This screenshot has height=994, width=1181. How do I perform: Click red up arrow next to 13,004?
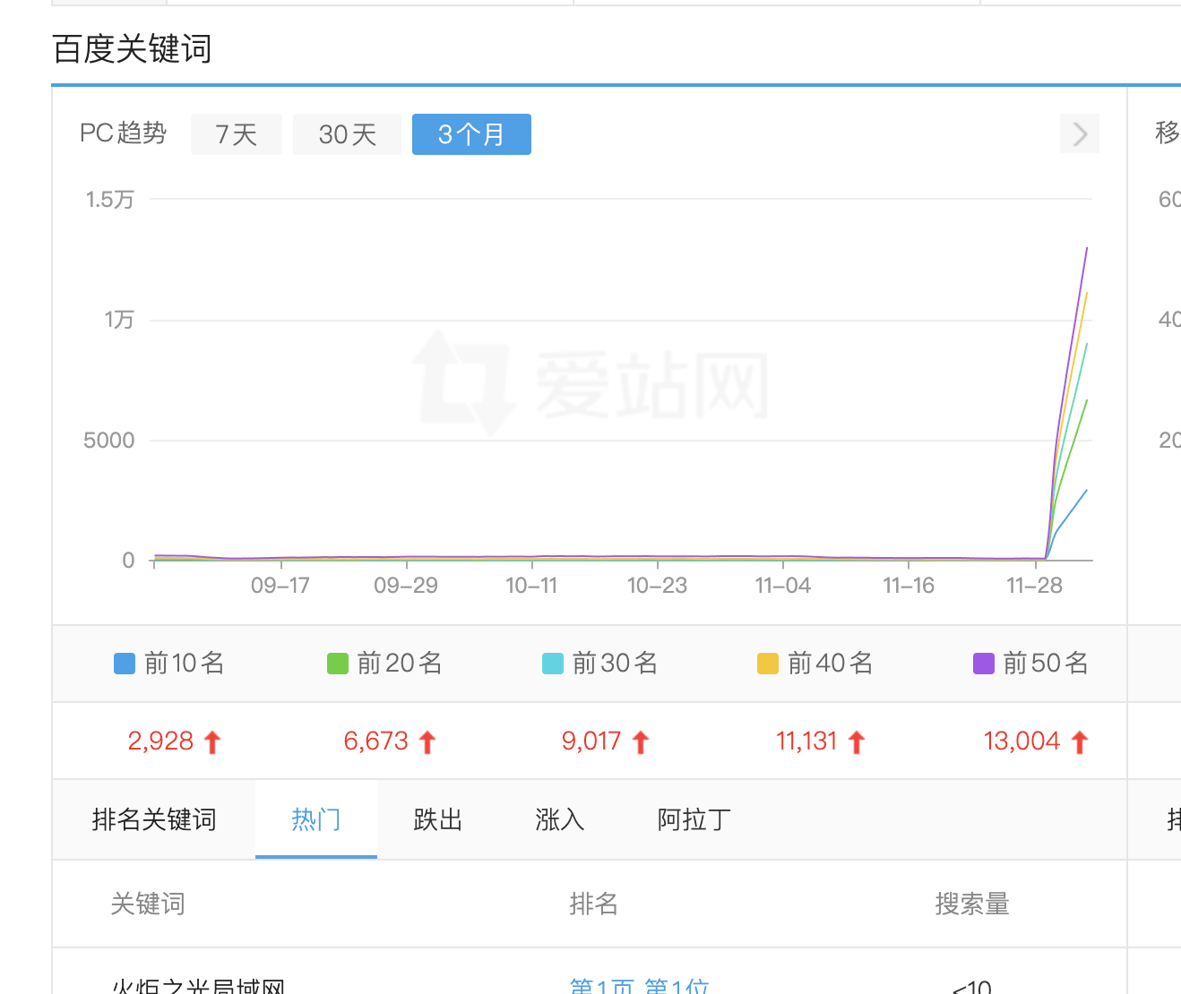[x=1080, y=742]
